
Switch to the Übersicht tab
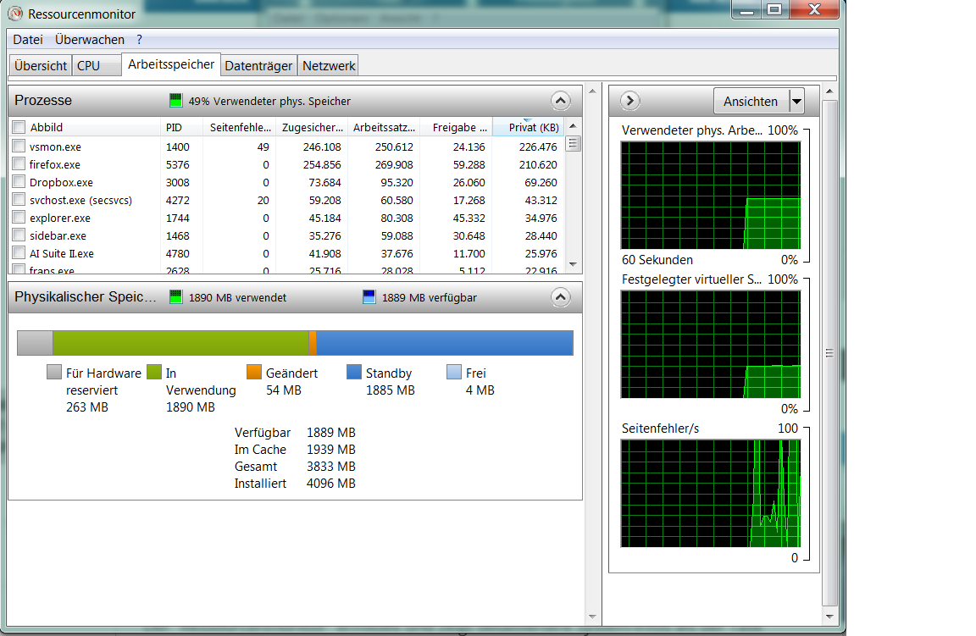coord(41,65)
